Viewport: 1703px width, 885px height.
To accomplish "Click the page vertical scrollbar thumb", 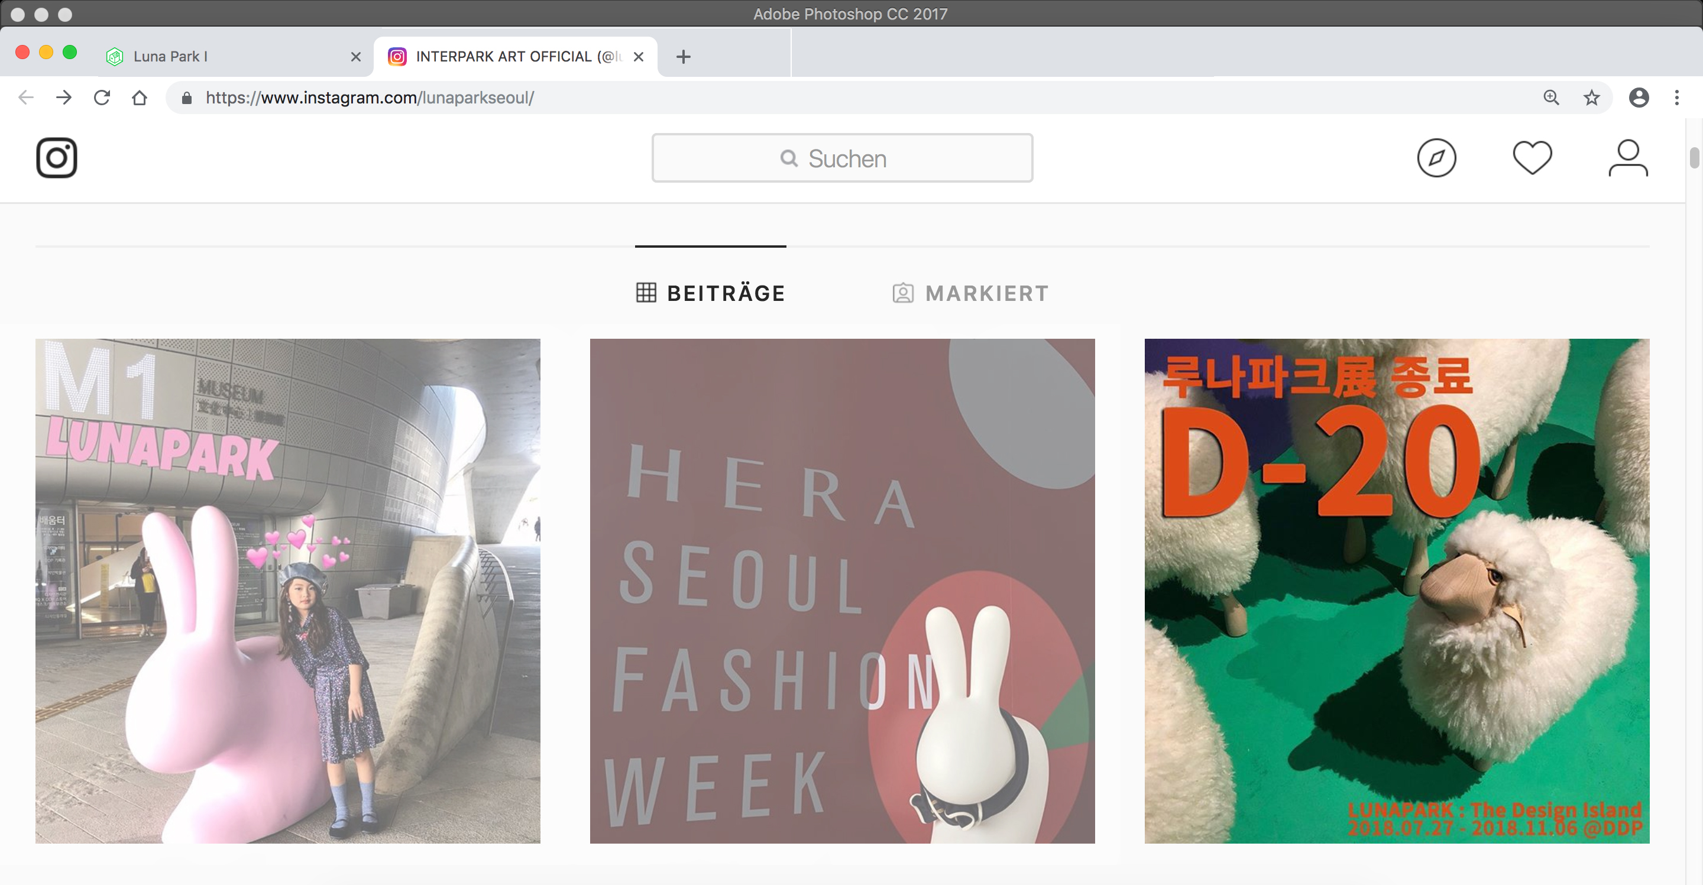I will click(1694, 158).
